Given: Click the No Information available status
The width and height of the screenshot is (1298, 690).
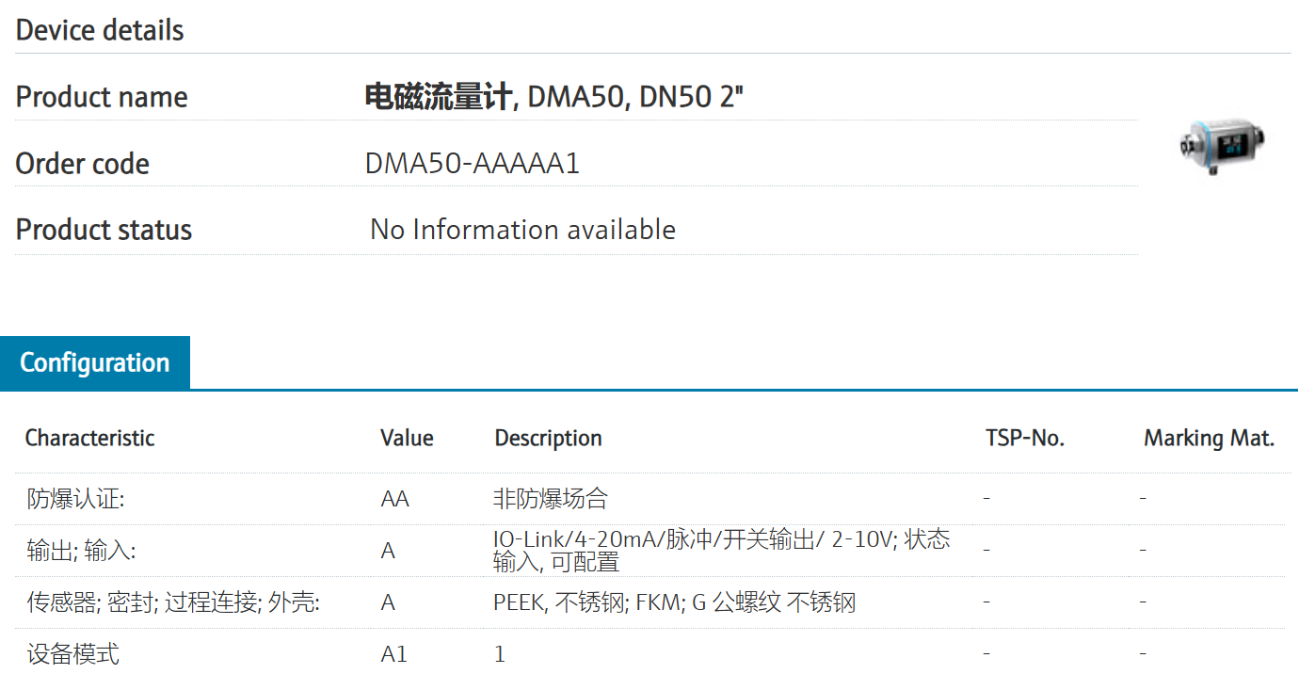Looking at the screenshot, I should pyautogui.click(x=522, y=230).
